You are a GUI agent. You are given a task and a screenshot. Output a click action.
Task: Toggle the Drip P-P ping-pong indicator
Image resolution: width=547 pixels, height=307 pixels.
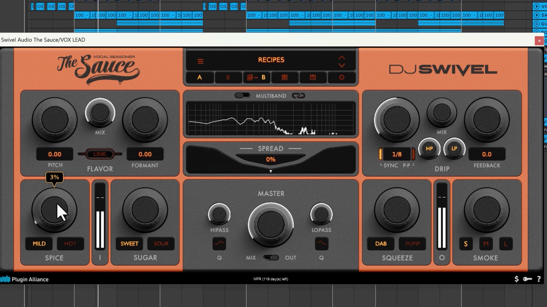coord(413,154)
